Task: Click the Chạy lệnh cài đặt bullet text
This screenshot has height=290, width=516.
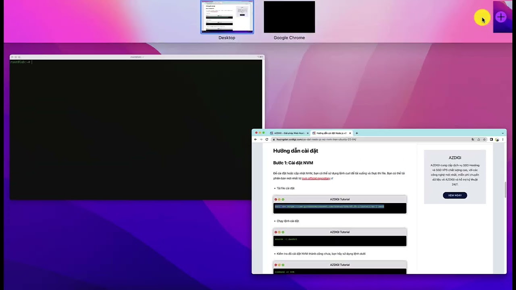Action: [x=288, y=221]
